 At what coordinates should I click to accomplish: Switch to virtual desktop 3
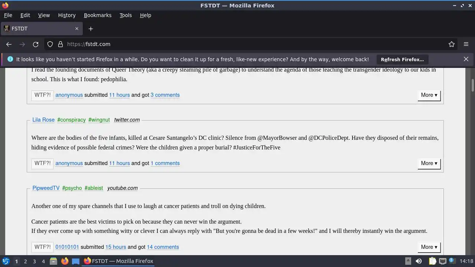[x=34, y=261]
